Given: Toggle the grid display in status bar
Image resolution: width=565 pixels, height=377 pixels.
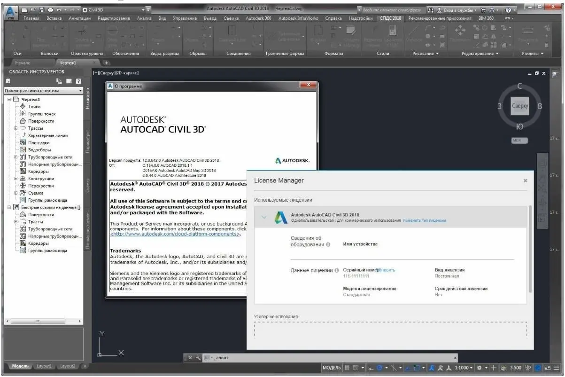Looking at the screenshot, I should click(348, 368).
